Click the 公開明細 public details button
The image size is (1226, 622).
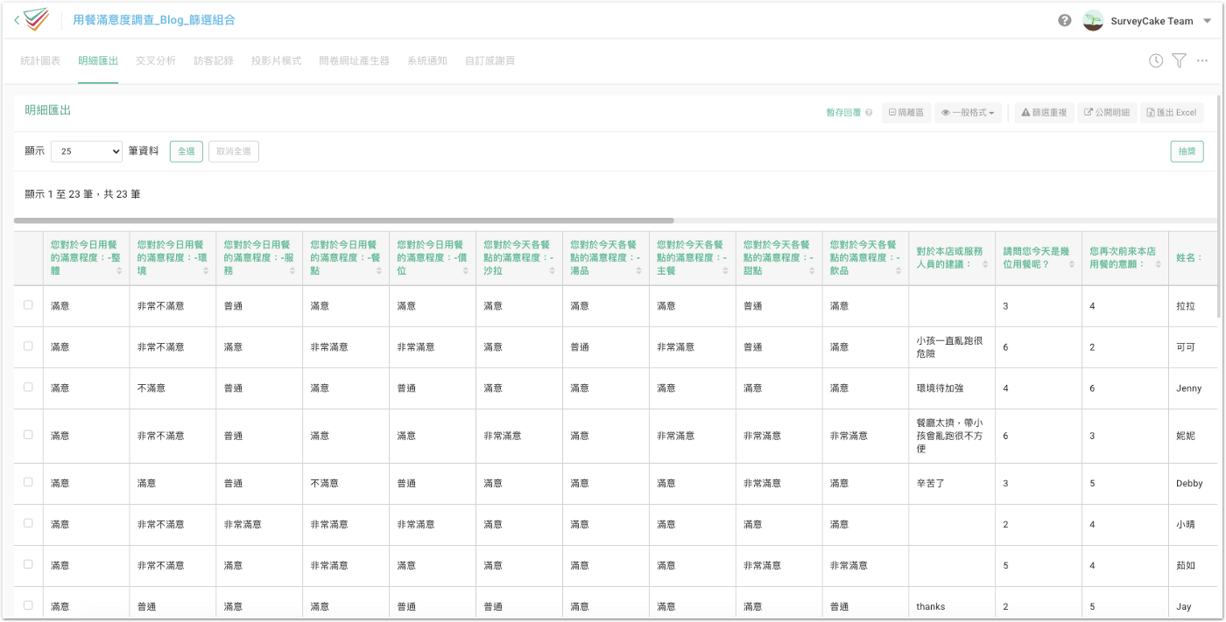(x=1107, y=113)
